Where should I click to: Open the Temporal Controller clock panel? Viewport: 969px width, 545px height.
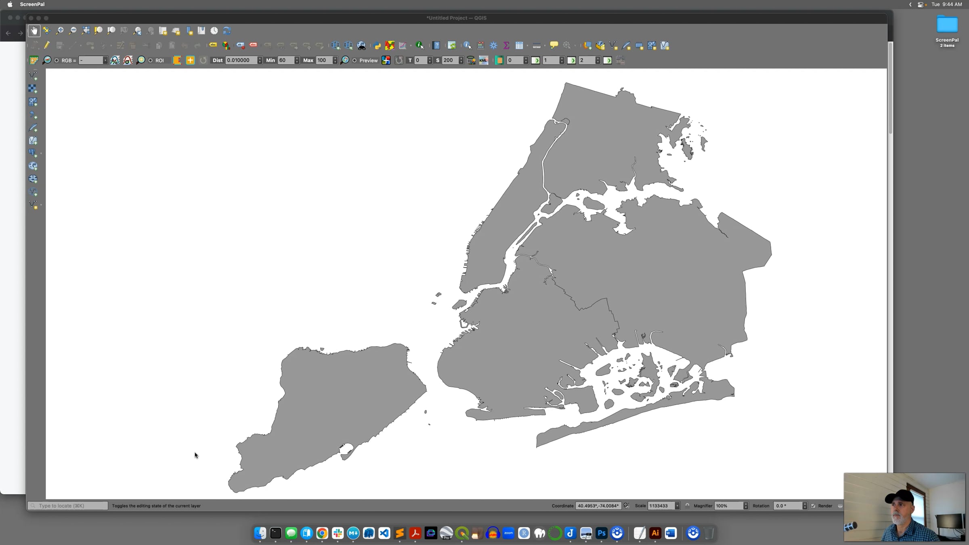(214, 31)
